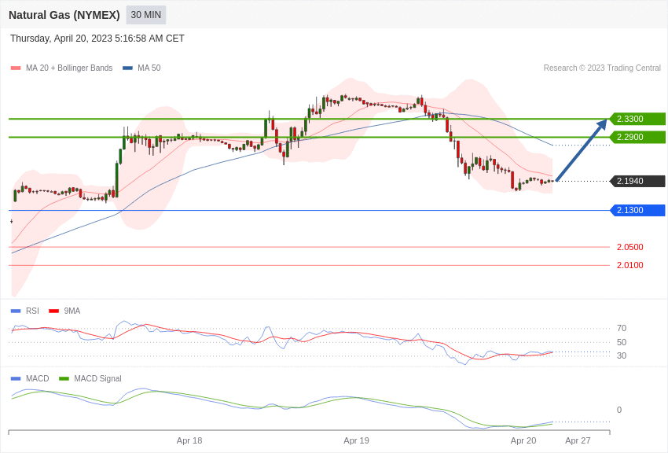This screenshot has width=668, height=453.
Task: Click the 2.1940 current price label
Action: pos(637,181)
